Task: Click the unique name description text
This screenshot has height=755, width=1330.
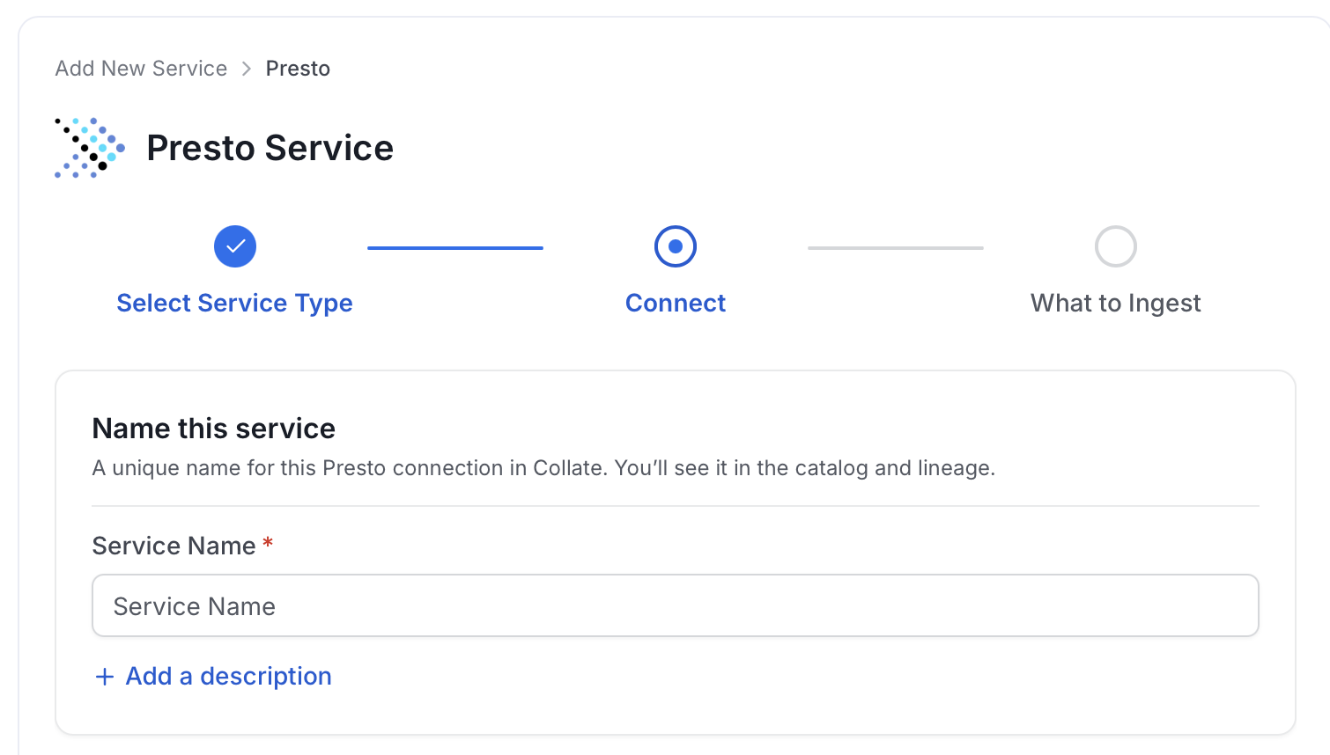Action: tap(543, 468)
